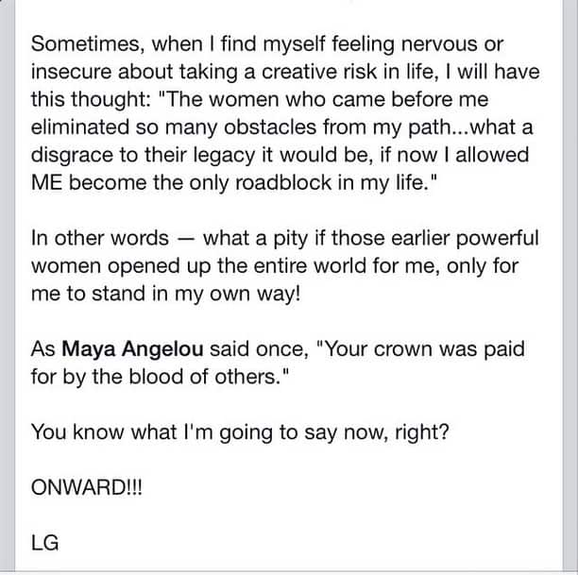The image size is (578, 575).
Task: Click the word roadblock in the first paragraph
Action: [x=283, y=182]
